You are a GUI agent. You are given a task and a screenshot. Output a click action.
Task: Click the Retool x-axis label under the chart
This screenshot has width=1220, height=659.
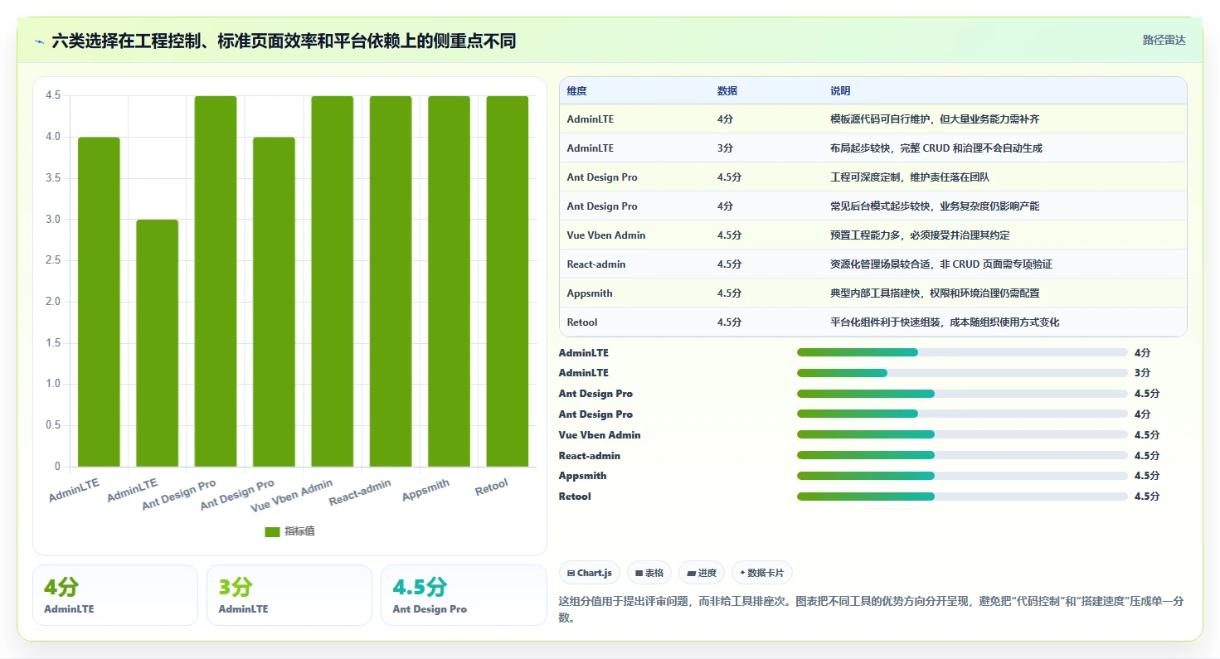coord(492,487)
